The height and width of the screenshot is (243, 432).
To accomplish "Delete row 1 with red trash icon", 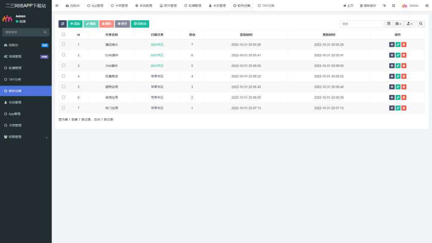I will coord(404,45).
